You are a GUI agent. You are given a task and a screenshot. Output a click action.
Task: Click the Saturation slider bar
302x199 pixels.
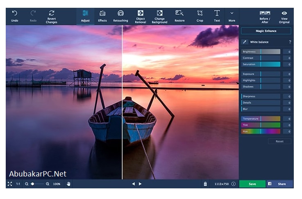pyautogui.click(x=261, y=64)
